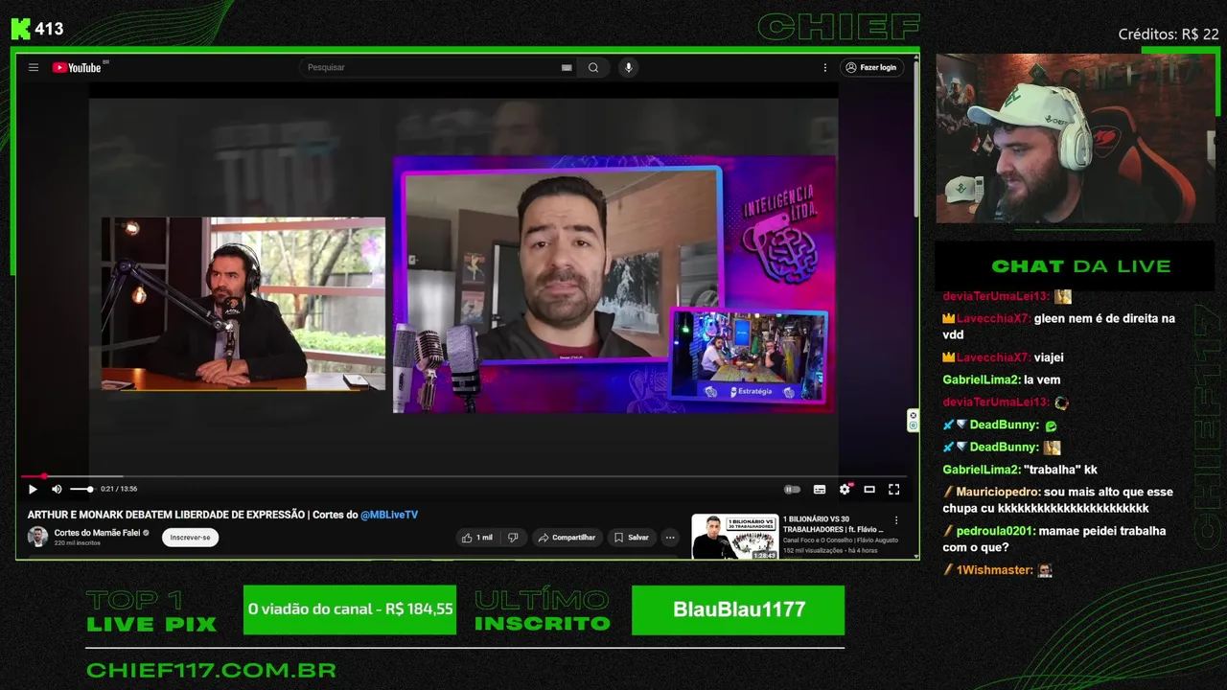Click the streamer webcam feed

point(1076,138)
